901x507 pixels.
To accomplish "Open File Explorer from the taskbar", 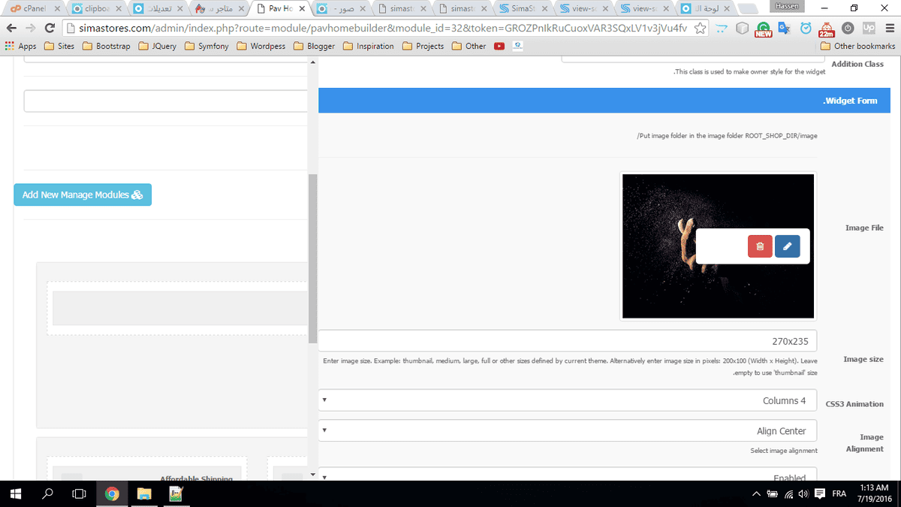I will point(144,493).
